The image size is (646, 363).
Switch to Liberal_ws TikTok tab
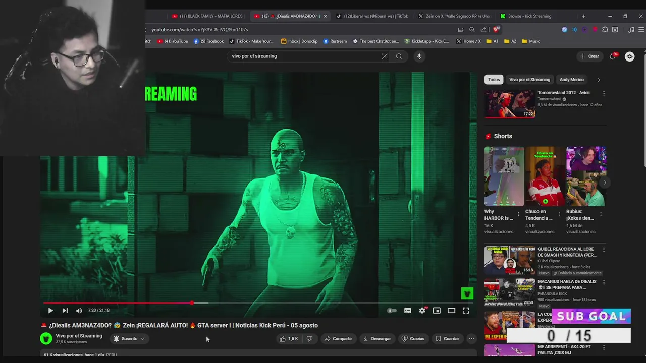pyautogui.click(x=372, y=16)
